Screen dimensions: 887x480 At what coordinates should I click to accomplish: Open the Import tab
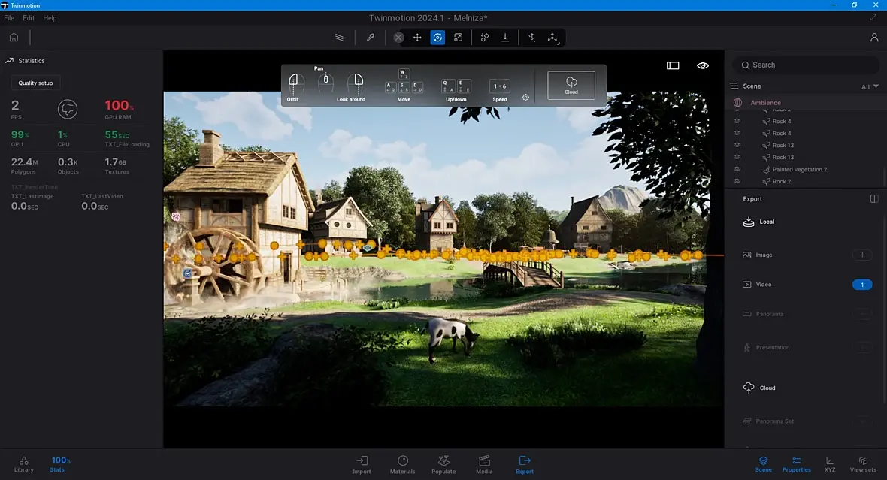(362, 465)
